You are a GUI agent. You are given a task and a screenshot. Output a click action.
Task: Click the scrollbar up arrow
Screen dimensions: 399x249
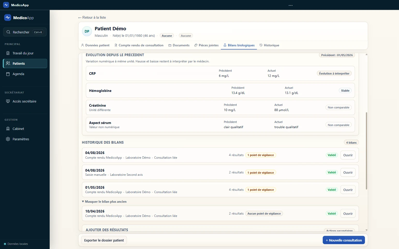pos(366,54)
